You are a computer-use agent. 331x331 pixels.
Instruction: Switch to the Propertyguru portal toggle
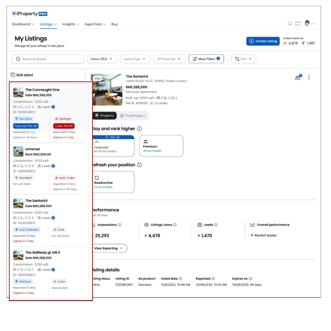[x=133, y=116]
